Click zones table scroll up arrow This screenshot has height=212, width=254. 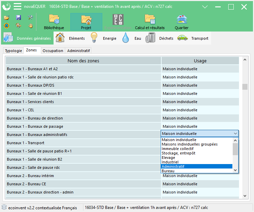point(245,60)
